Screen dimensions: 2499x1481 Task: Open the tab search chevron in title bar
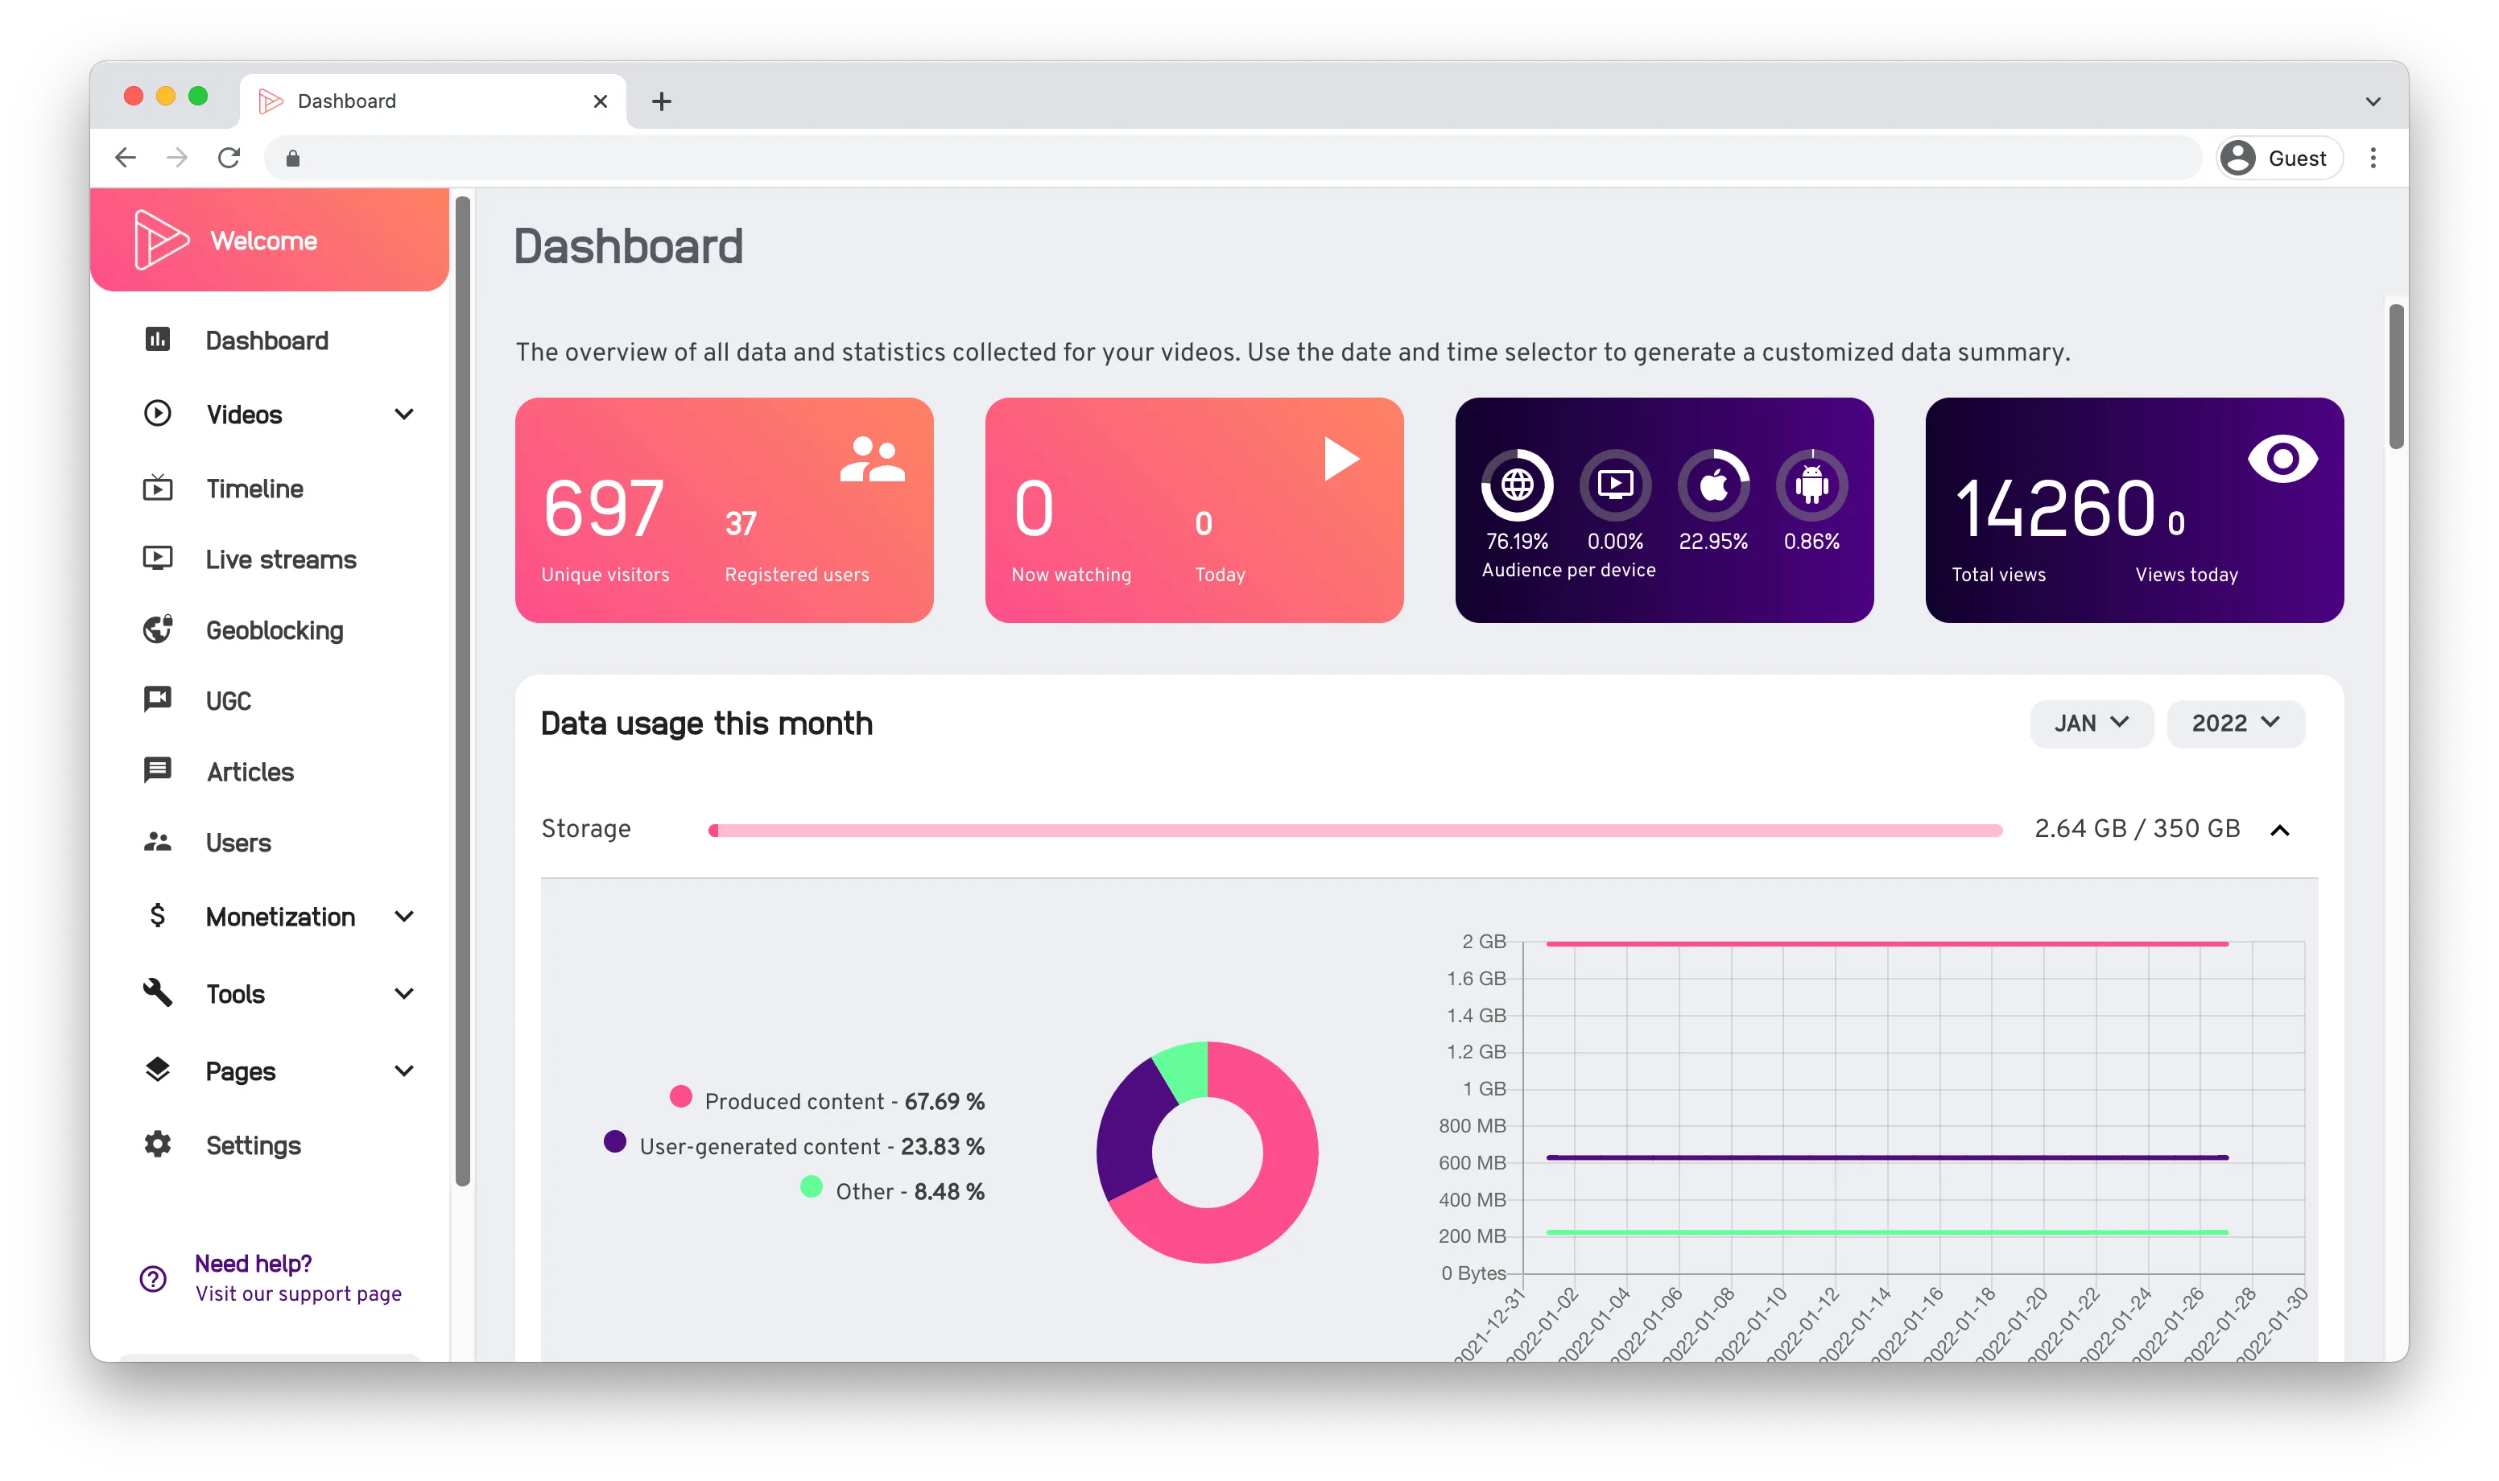2373,101
